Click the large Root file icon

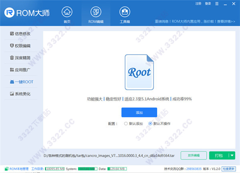pos(139,72)
